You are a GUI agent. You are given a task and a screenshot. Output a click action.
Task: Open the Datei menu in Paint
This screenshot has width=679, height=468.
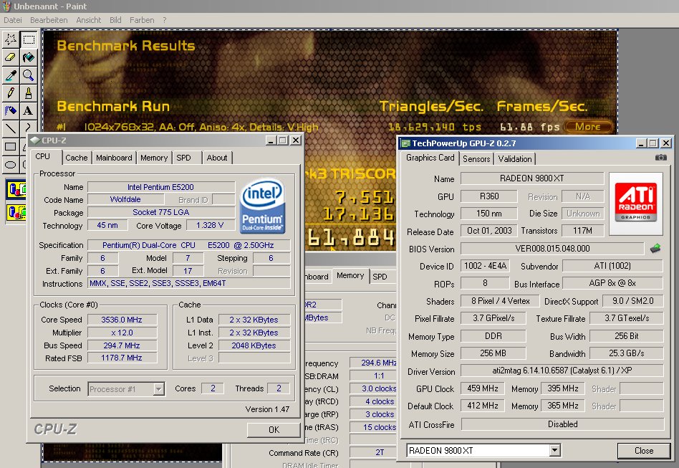(13, 20)
